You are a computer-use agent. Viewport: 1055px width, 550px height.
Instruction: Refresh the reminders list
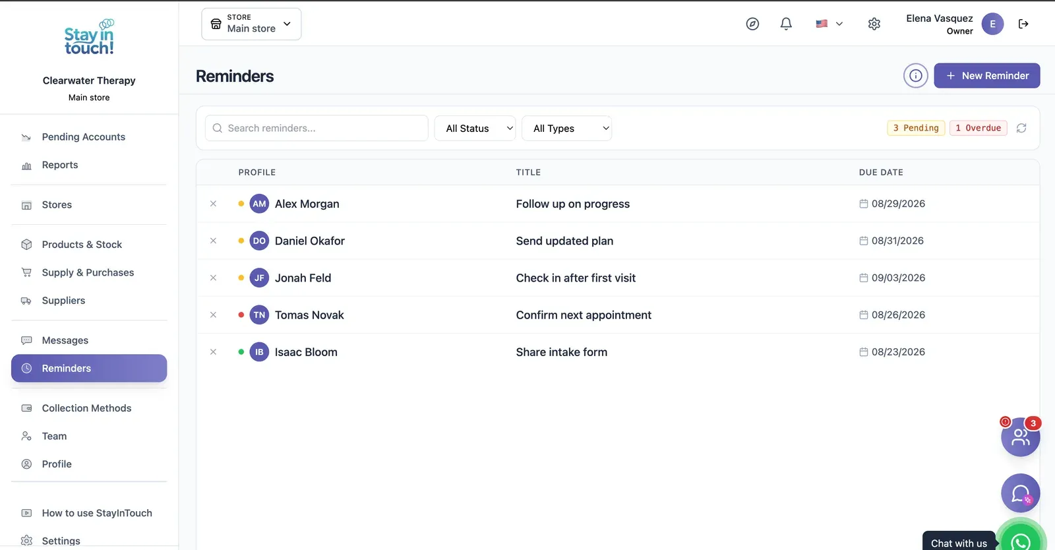pos(1021,128)
